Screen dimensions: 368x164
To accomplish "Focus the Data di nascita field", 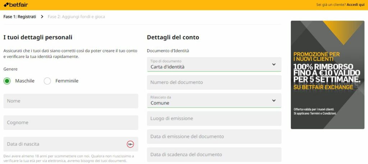I will click(71, 144).
